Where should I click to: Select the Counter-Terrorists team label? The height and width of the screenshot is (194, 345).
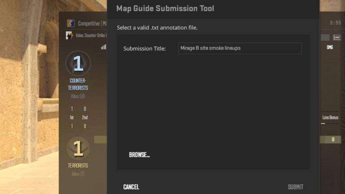click(78, 84)
